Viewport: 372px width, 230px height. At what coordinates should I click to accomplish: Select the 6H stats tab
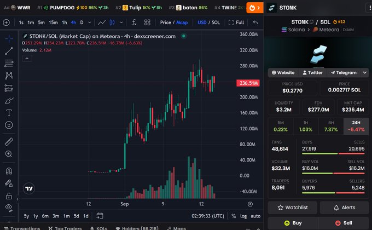pyautogui.click(x=331, y=126)
